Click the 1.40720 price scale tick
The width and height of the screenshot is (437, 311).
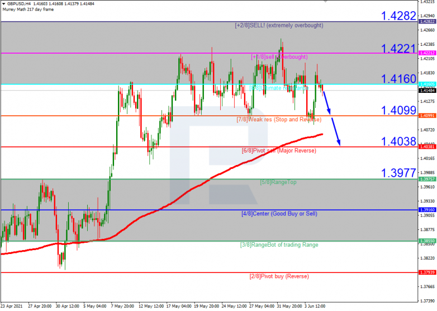428,130
